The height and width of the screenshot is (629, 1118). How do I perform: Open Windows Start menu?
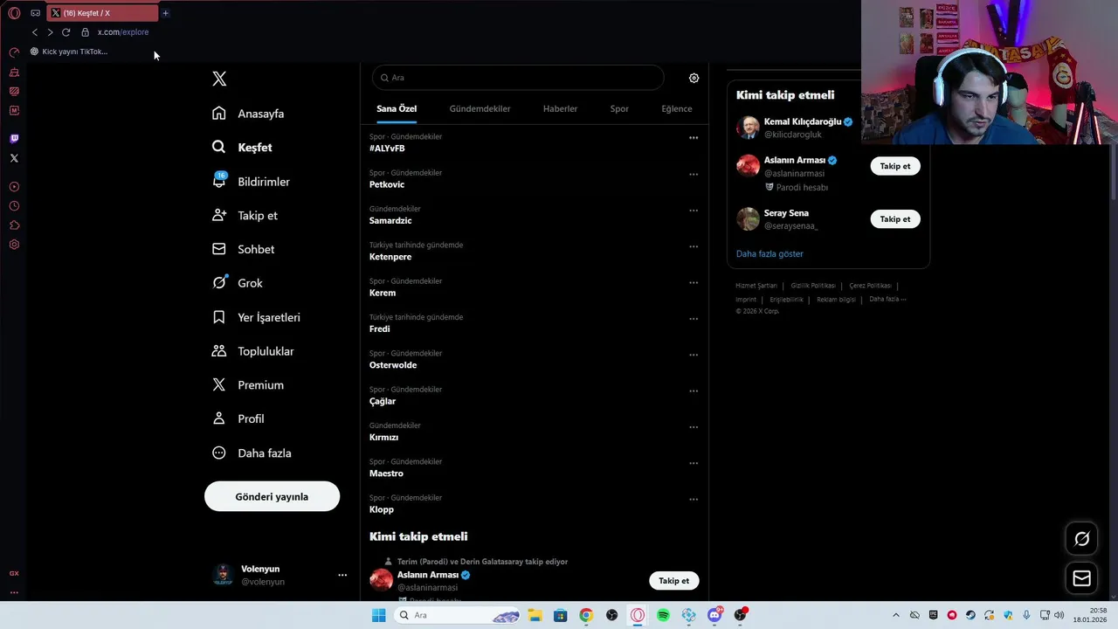click(x=378, y=615)
